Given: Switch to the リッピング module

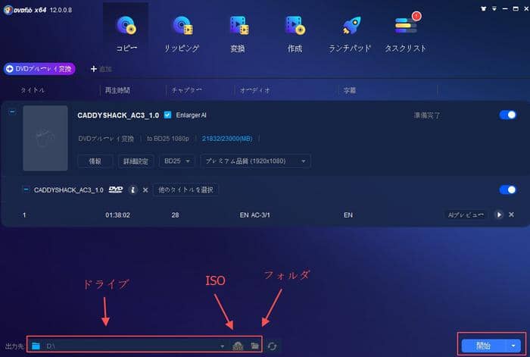Looking at the screenshot, I should pos(182,33).
